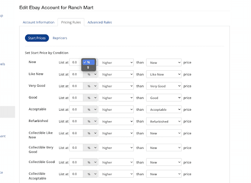
Task: Click the Collectible Like New amount input
Action: (76, 133)
